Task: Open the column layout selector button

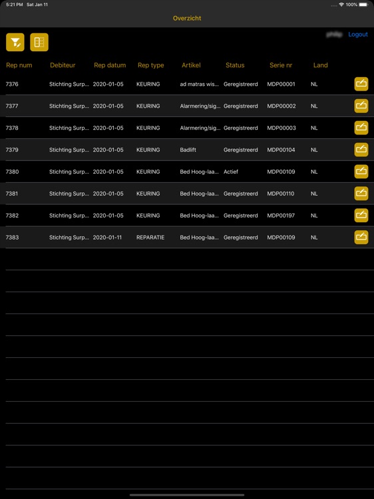Action: (x=39, y=43)
